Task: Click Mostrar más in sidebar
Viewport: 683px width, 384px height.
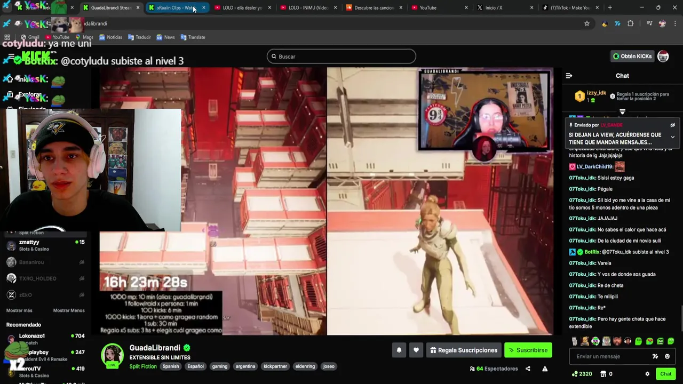Action: (19, 310)
